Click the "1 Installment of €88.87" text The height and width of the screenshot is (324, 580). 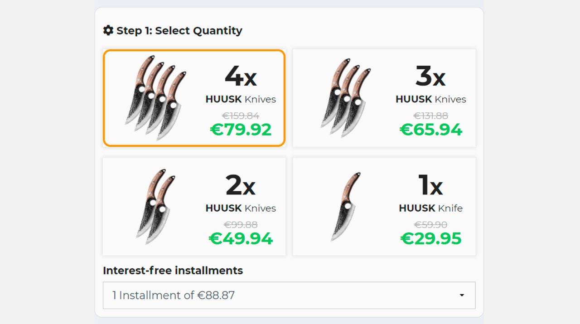(x=174, y=295)
